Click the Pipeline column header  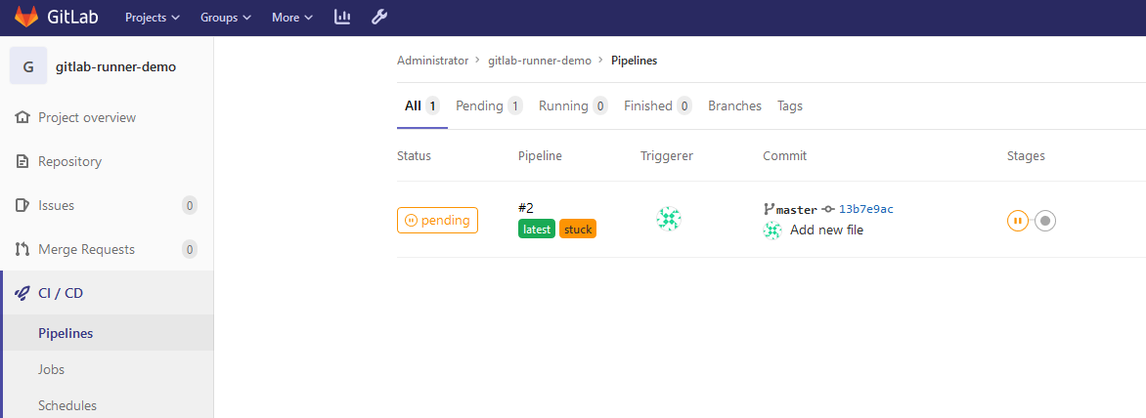point(540,155)
